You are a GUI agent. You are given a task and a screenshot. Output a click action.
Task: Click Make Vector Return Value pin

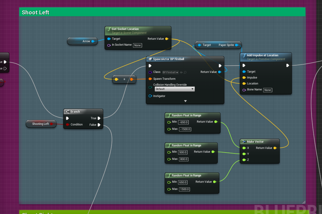(x=275, y=148)
